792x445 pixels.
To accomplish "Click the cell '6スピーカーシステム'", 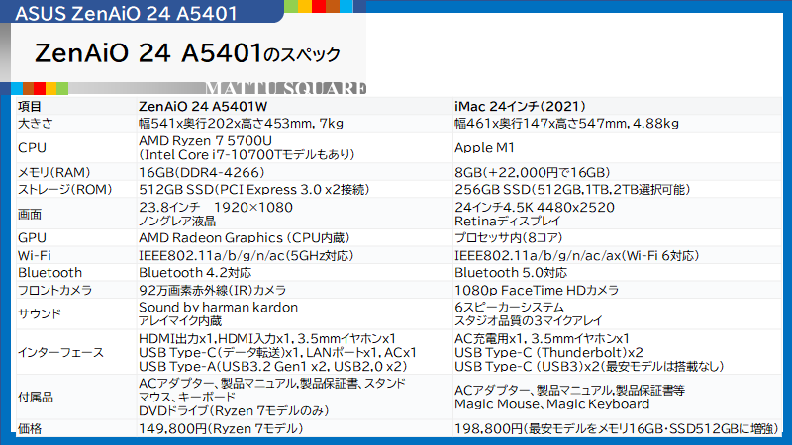I will [509, 308].
